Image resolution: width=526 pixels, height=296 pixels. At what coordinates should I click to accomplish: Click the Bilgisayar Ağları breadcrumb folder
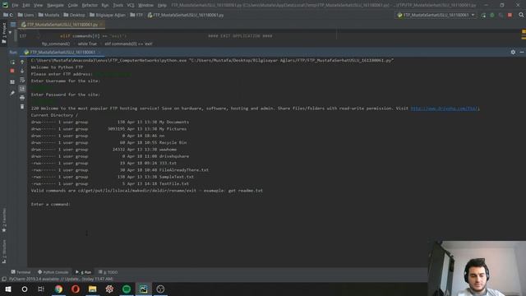click(x=108, y=15)
